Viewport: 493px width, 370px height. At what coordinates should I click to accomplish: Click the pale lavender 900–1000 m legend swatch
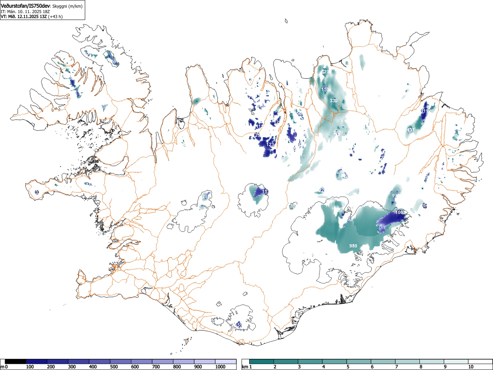point(205,362)
